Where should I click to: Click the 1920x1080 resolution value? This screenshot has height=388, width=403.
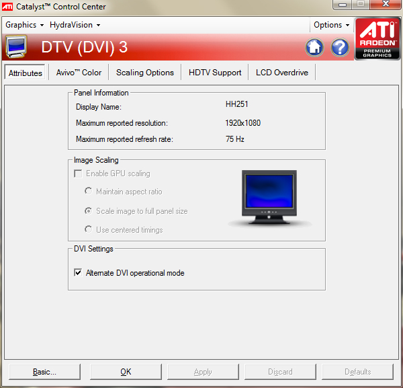pos(243,123)
